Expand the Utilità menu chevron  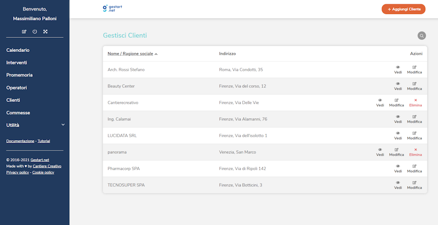(x=63, y=125)
